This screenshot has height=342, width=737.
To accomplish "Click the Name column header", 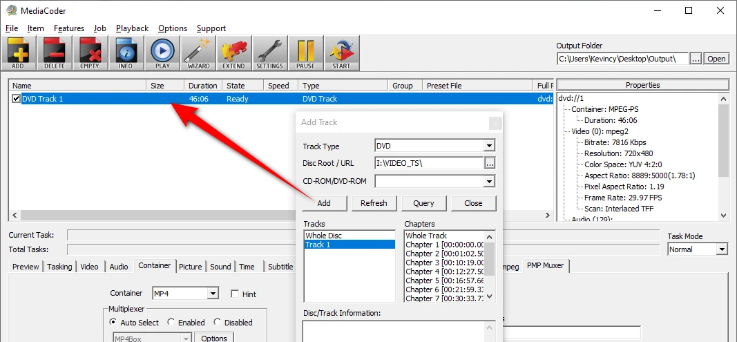I will [x=77, y=86].
